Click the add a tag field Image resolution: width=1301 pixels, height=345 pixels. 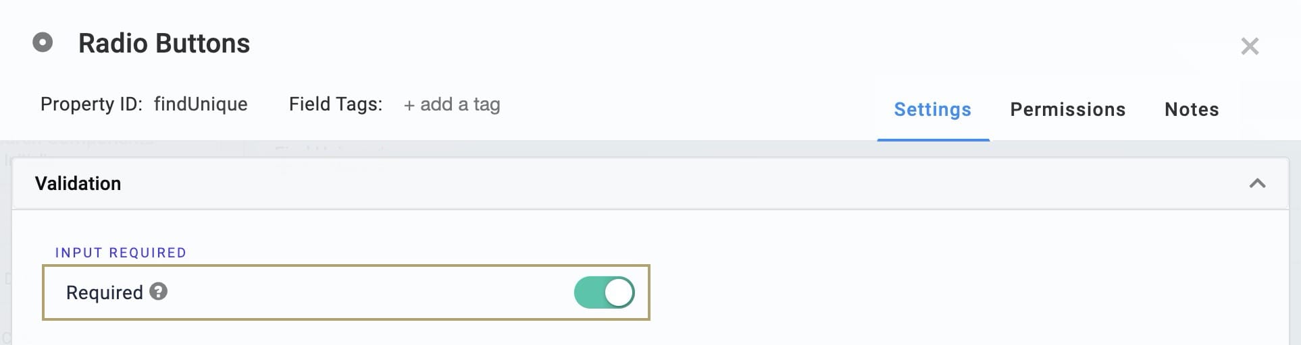tap(452, 104)
